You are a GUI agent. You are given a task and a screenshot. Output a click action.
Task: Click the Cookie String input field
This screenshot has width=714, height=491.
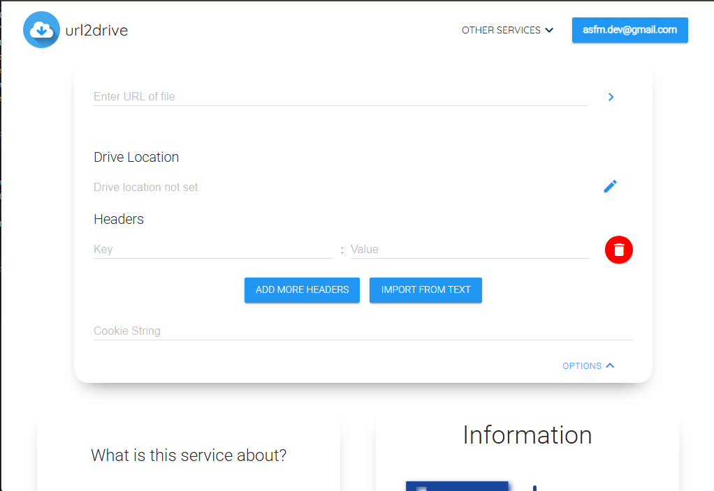point(279,330)
